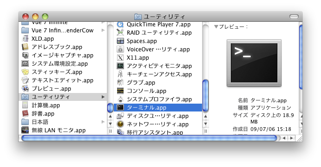Click second column scroll up arrow
This screenshot has height=167, width=321.
pos(205,117)
